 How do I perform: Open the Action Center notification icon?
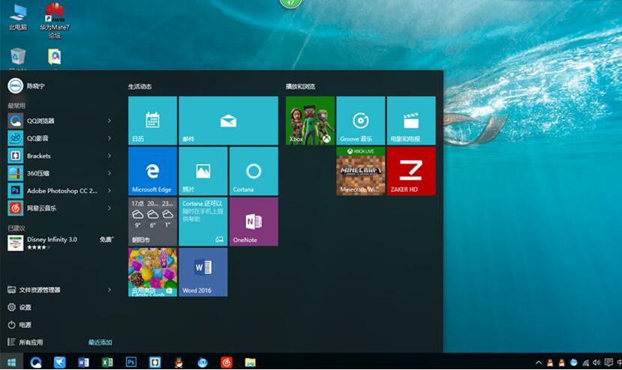608,362
